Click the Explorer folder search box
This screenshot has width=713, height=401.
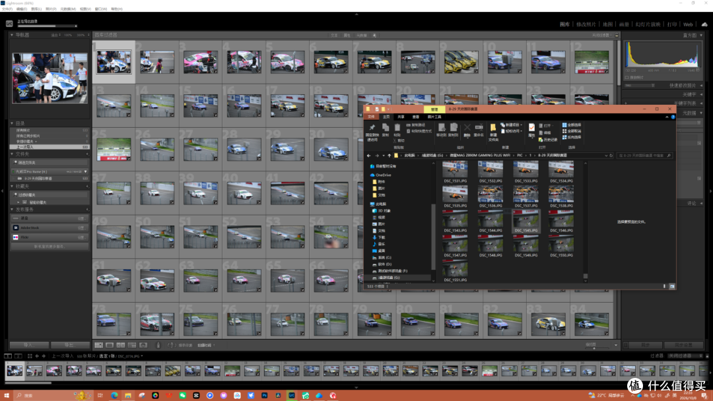tap(644, 155)
